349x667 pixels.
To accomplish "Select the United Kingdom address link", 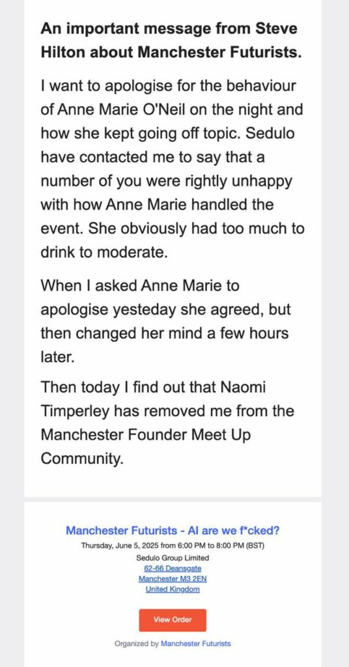I will click(x=173, y=589).
